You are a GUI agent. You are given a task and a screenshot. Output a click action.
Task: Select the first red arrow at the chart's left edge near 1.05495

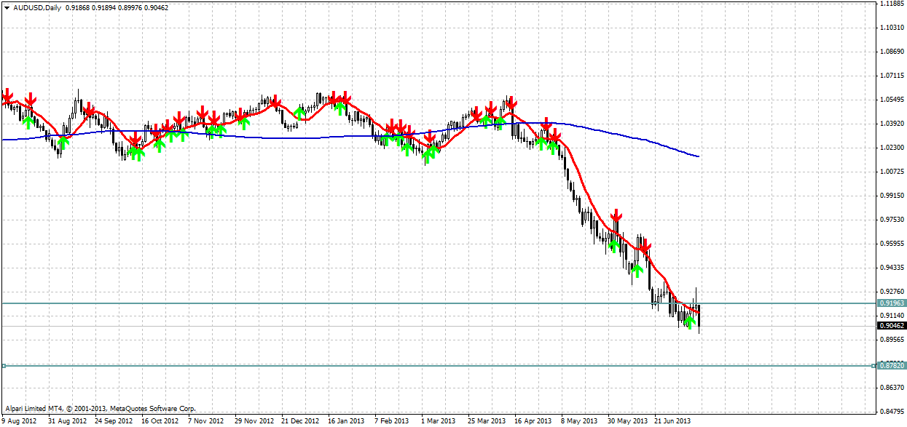click(8, 95)
